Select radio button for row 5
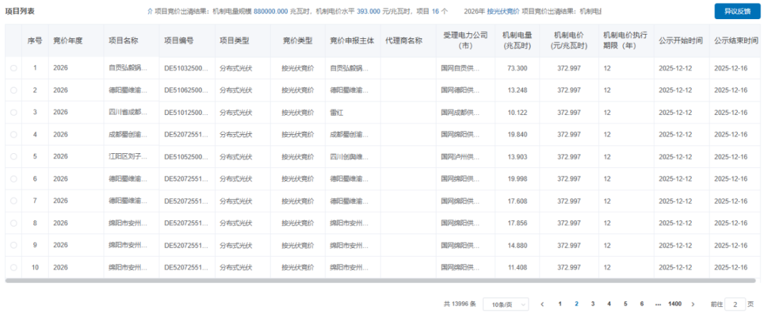 coord(13,157)
